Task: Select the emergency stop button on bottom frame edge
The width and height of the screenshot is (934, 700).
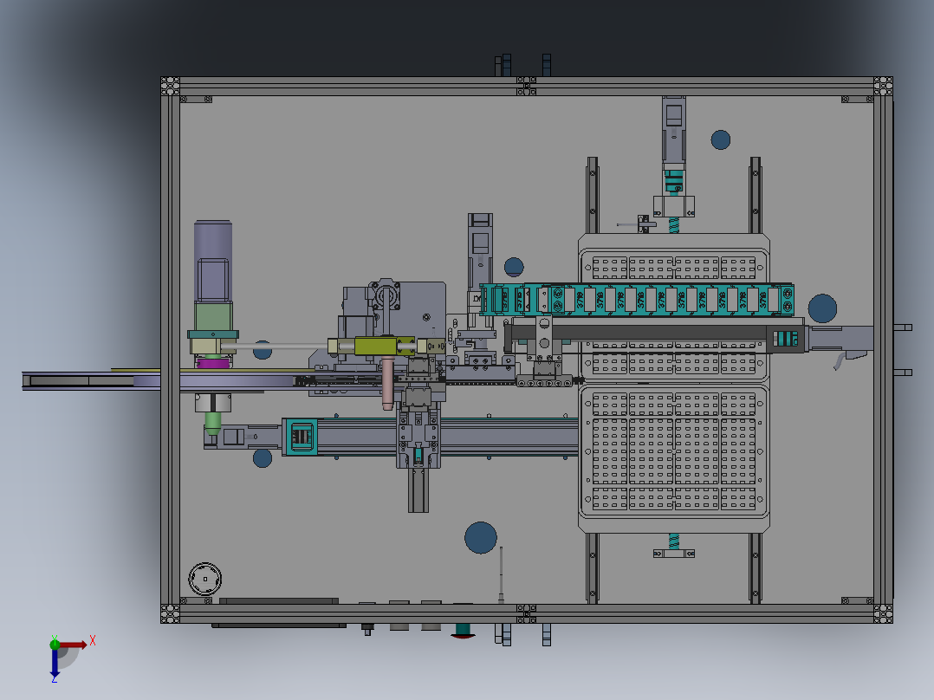Action: point(463,631)
